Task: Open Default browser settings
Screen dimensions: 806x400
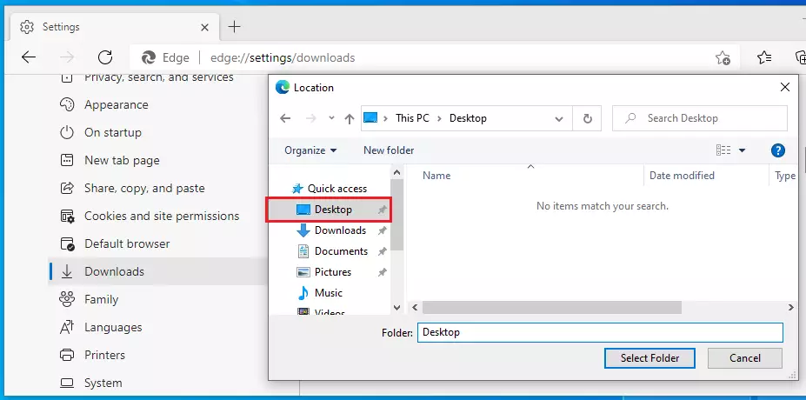Action: (x=127, y=243)
